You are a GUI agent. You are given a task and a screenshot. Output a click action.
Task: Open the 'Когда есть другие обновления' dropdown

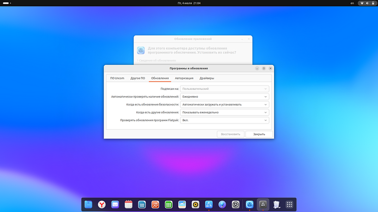click(225, 112)
